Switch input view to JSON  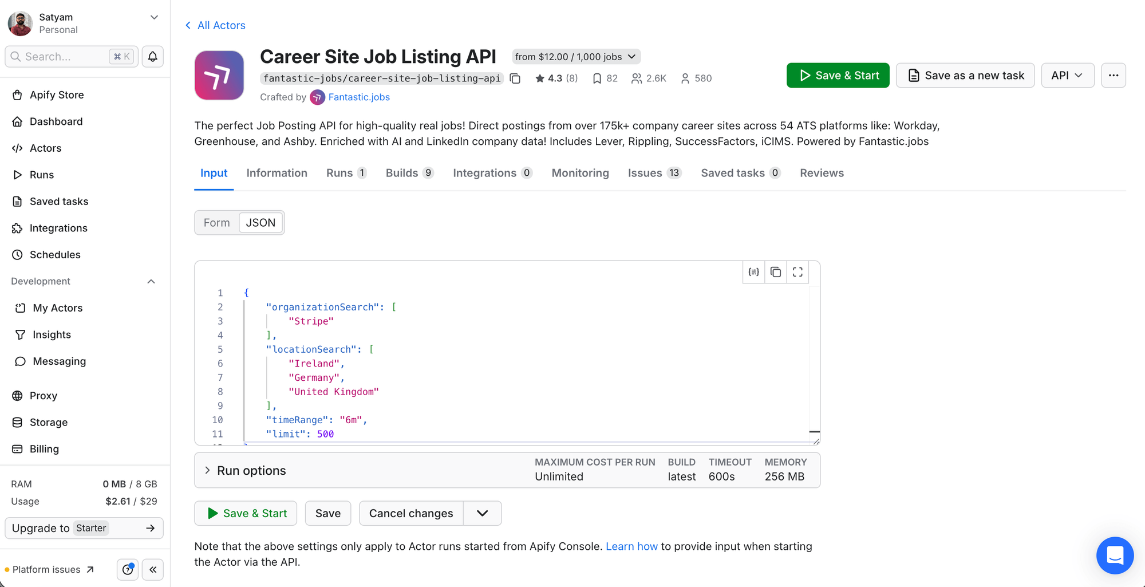[x=260, y=223]
